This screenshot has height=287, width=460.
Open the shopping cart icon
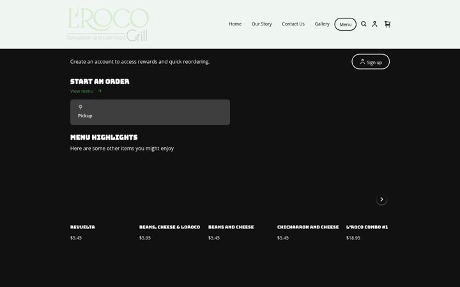coord(388,24)
